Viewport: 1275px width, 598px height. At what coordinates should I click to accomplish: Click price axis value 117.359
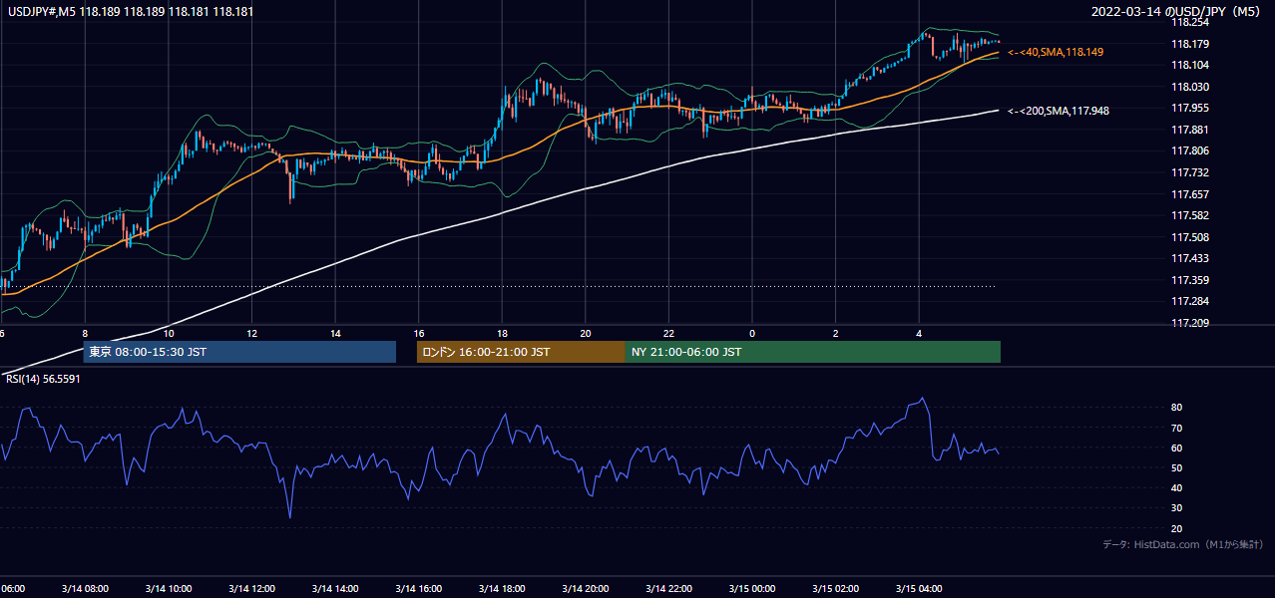[x=1190, y=280]
